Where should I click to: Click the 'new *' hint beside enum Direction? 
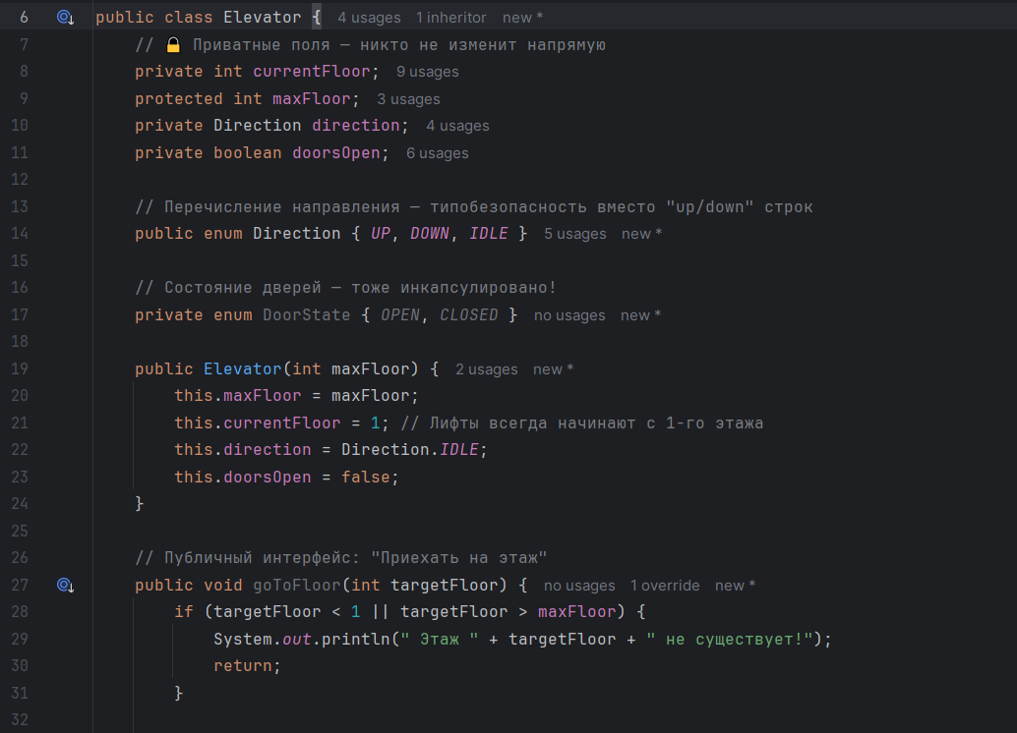click(641, 234)
